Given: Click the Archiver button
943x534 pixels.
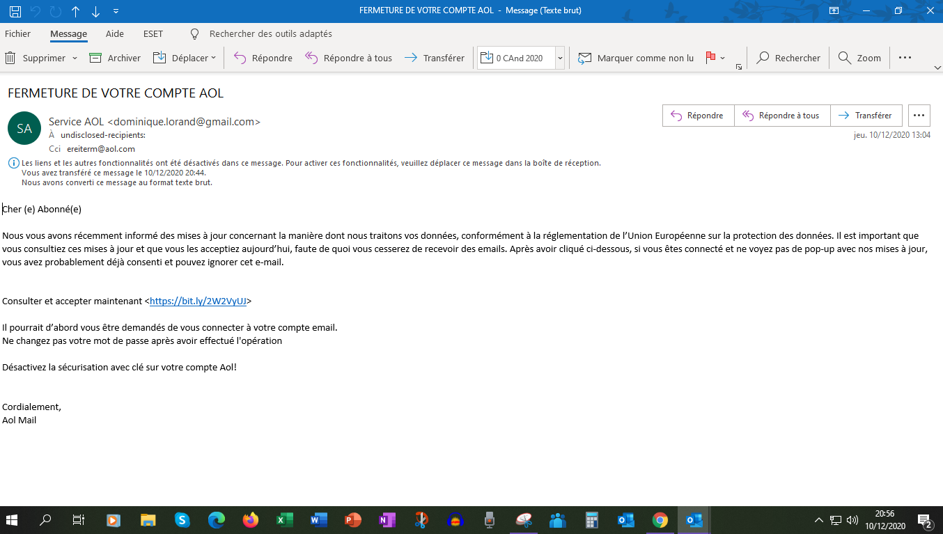Looking at the screenshot, I should click(115, 58).
